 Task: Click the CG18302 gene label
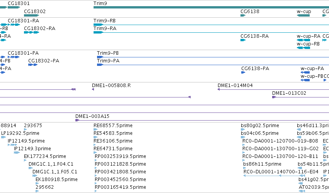[35, 11]
